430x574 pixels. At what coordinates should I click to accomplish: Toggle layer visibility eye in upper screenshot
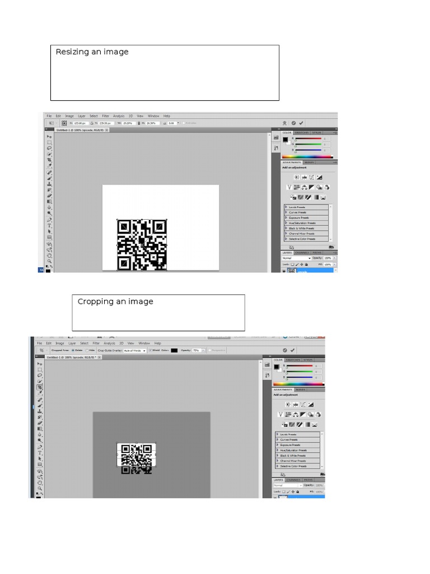click(284, 271)
